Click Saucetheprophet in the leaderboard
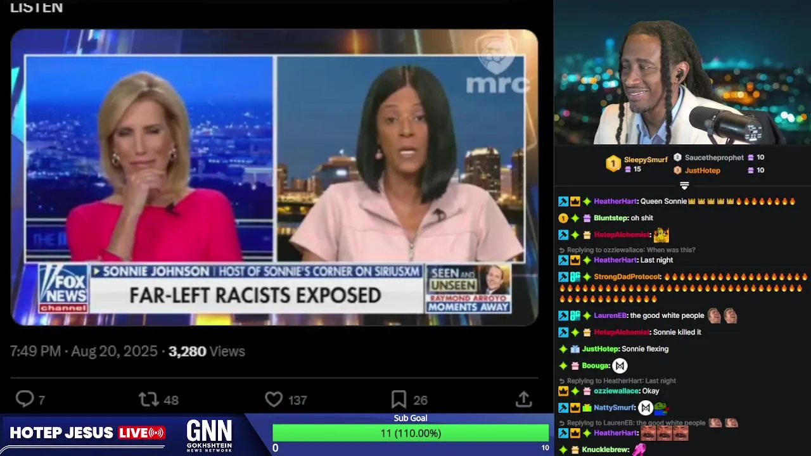This screenshot has width=811, height=456. pyautogui.click(x=714, y=157)
